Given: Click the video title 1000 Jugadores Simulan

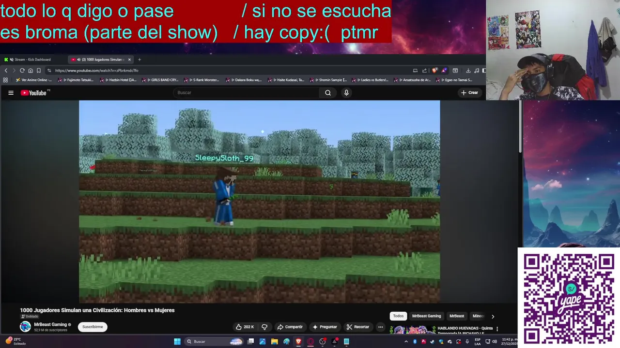Looking at the screenshot, I should pyautogui.click(x=97, y=310).
